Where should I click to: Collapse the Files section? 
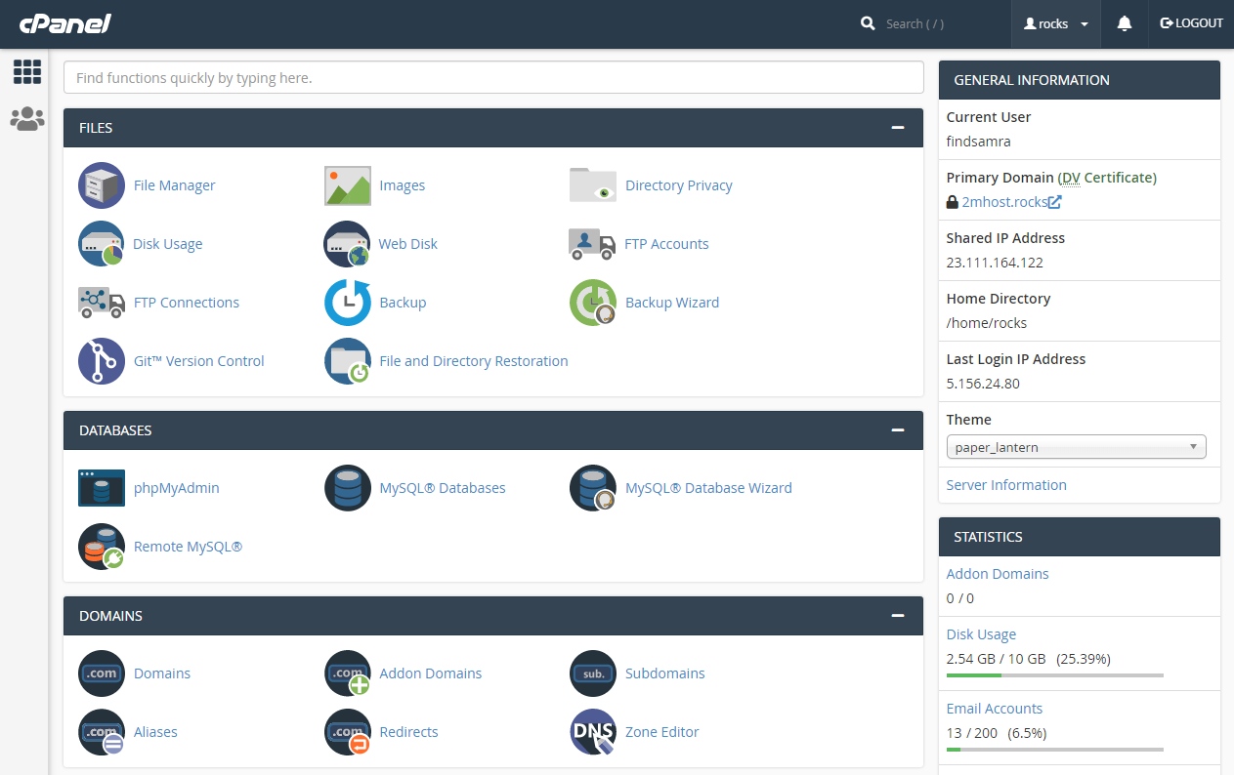(x=898, y=128)
